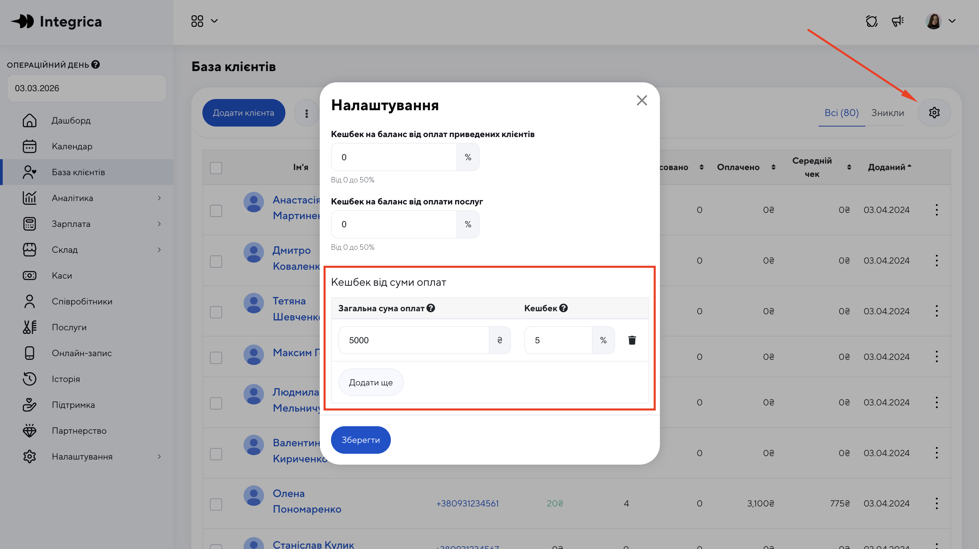The image size is (979, 549).
Task: Click help icon next to Операційний день
Action: [96, 65]
